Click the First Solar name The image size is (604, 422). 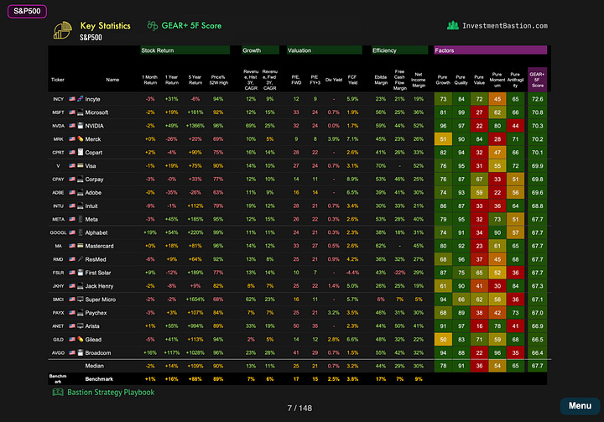coord(98,273)
